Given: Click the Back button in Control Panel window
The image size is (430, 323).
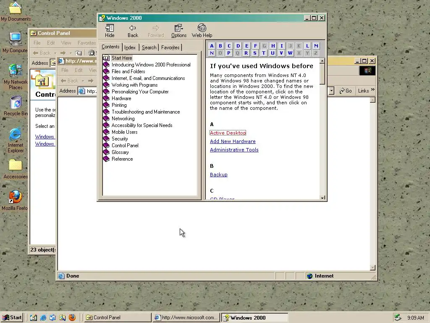Looking at the screenshot, I should click(x=42, y=53).
